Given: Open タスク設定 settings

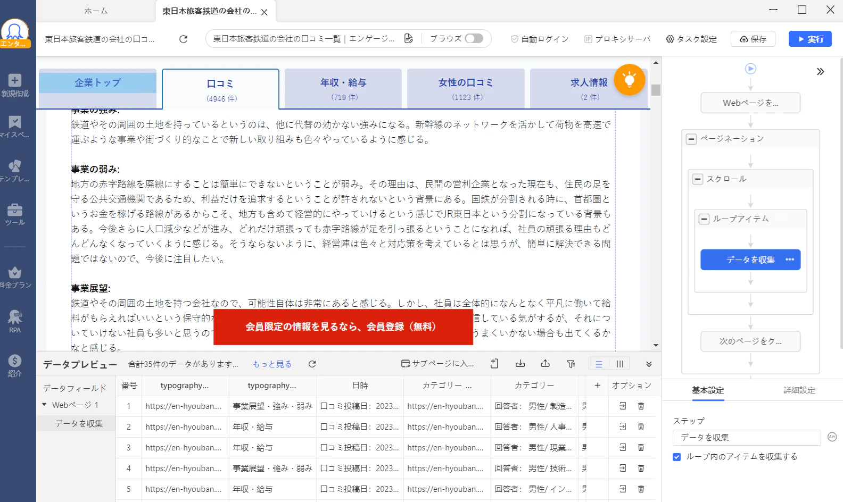Looking at the screenshot, I should (691, 39).
